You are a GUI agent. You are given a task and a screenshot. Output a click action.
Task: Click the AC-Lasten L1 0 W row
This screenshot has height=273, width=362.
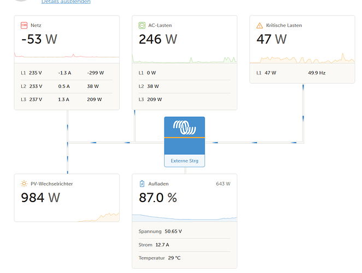click(x=184, y=73)
